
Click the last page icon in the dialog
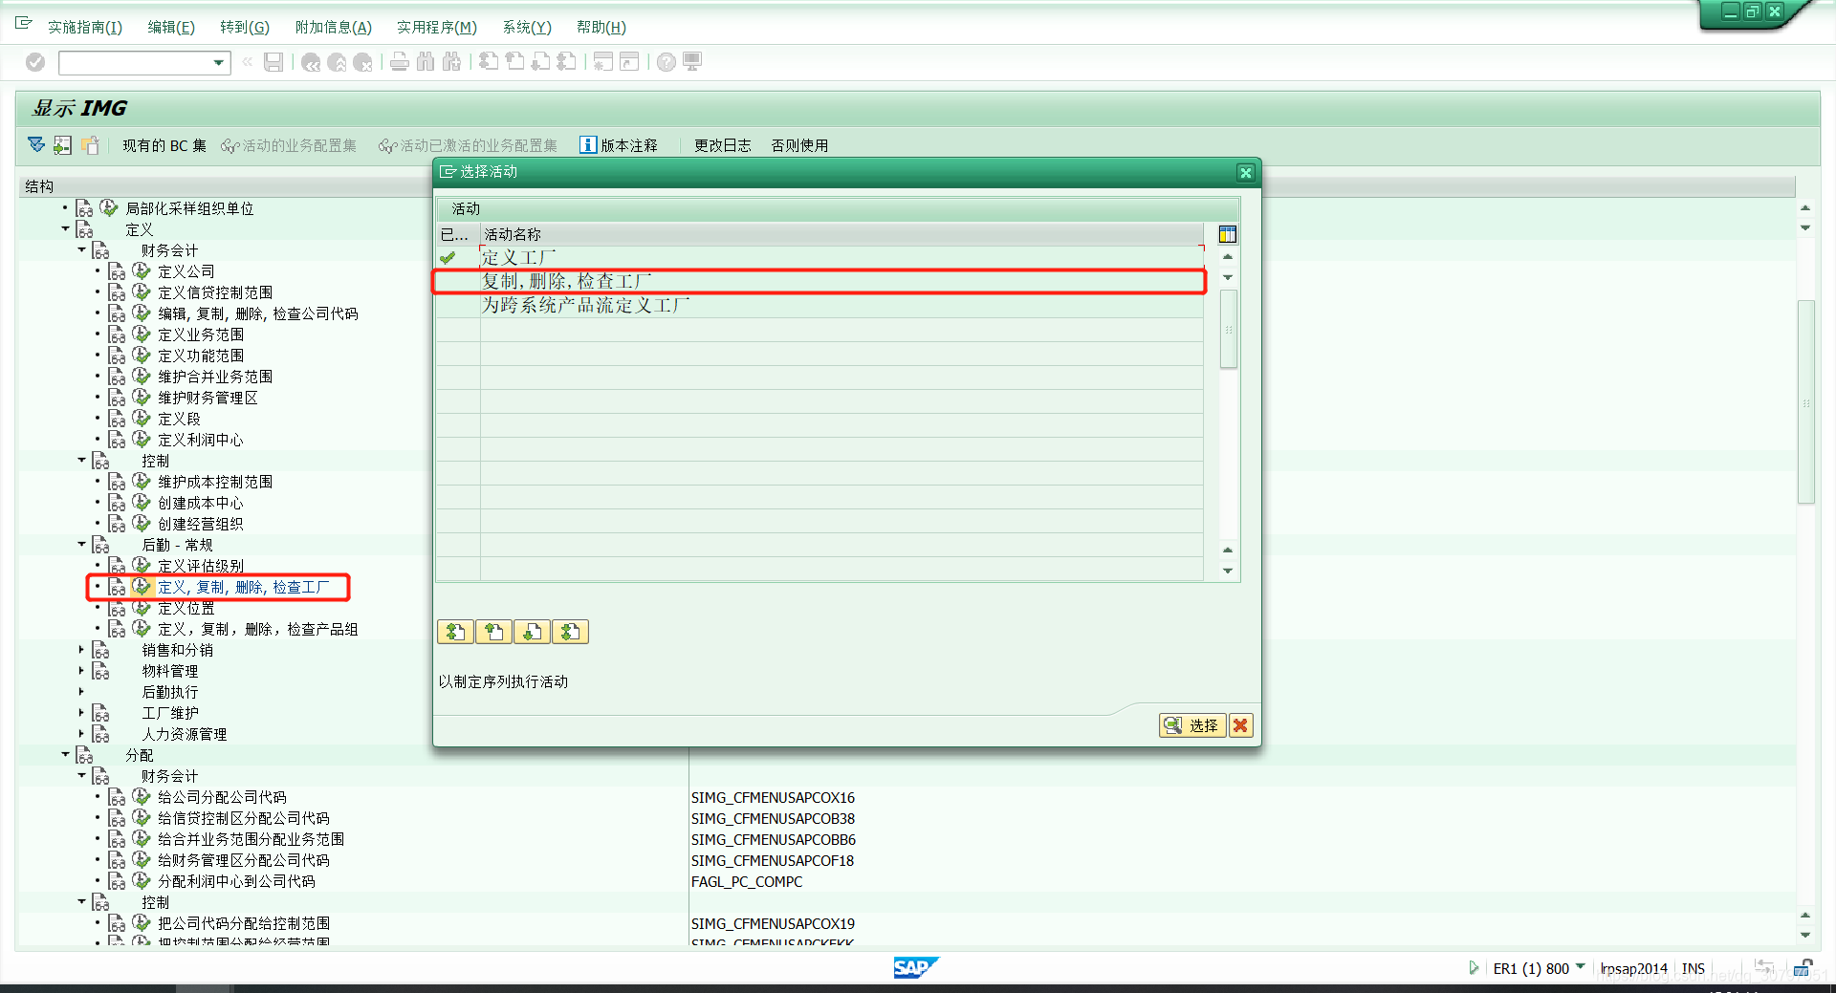pyautogui.click(x=571, y=632)
